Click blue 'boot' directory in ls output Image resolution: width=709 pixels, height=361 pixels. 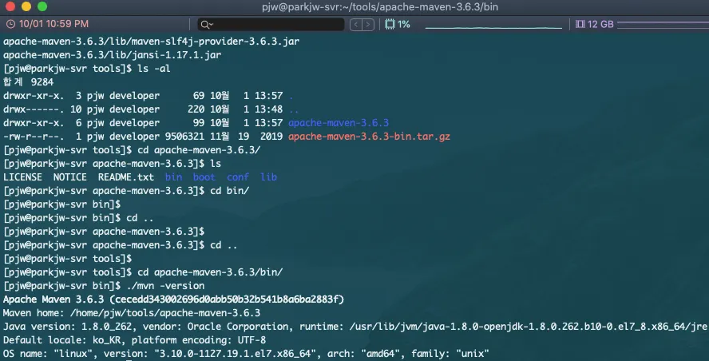(x=204, y=177)
